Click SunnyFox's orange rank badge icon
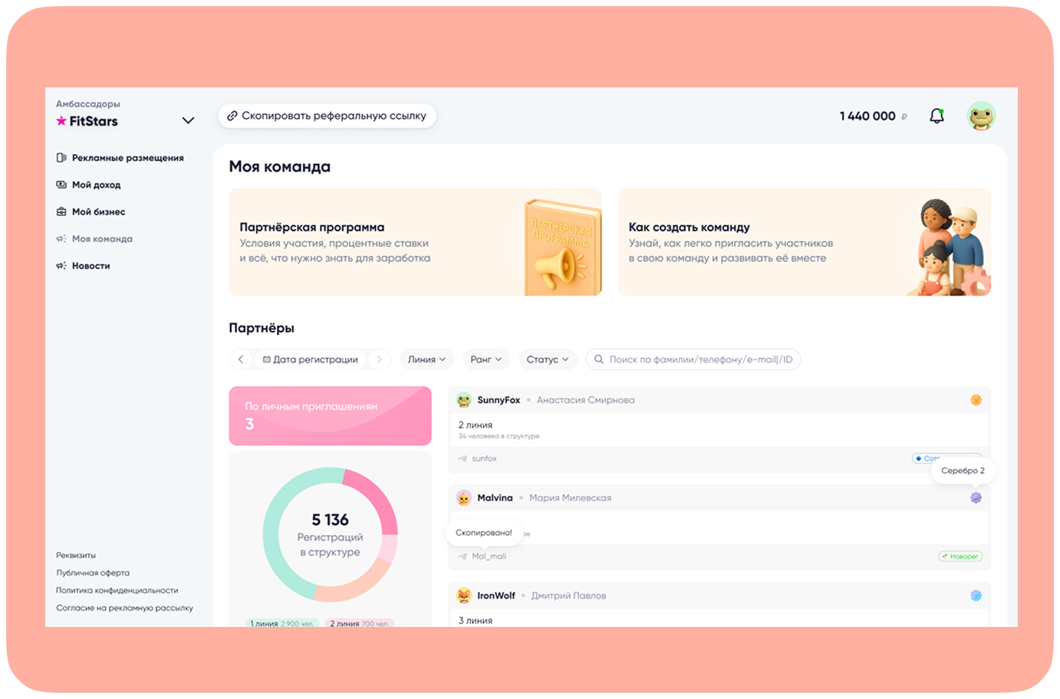The height and width of the screenshot is (699, 1060). point(976,400)
